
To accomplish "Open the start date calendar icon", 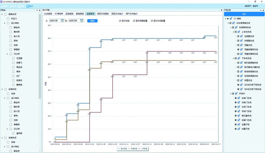I will [x=62, y=21].
